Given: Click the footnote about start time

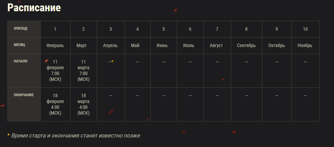Looking at the screenshot, I should pos(74,135).
